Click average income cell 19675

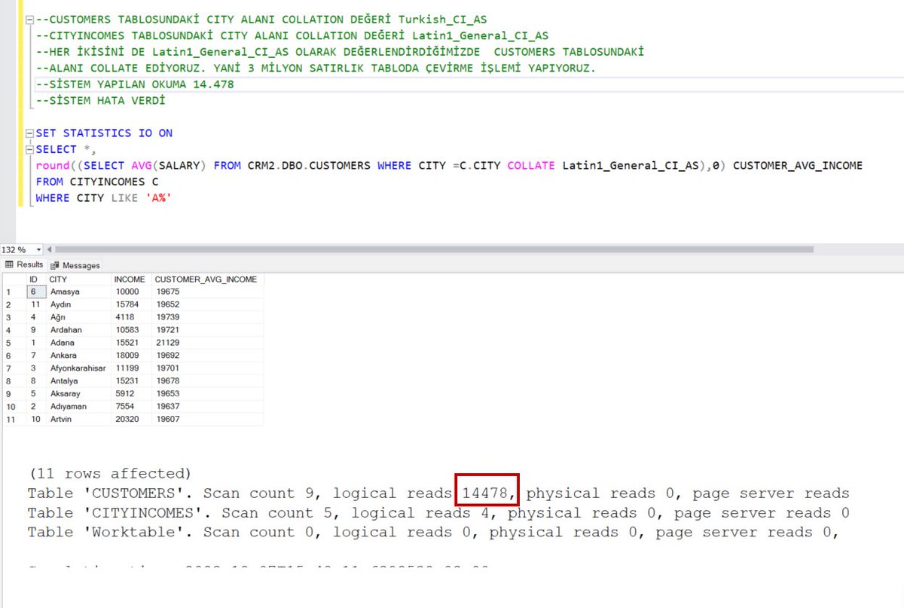(207, 292)
